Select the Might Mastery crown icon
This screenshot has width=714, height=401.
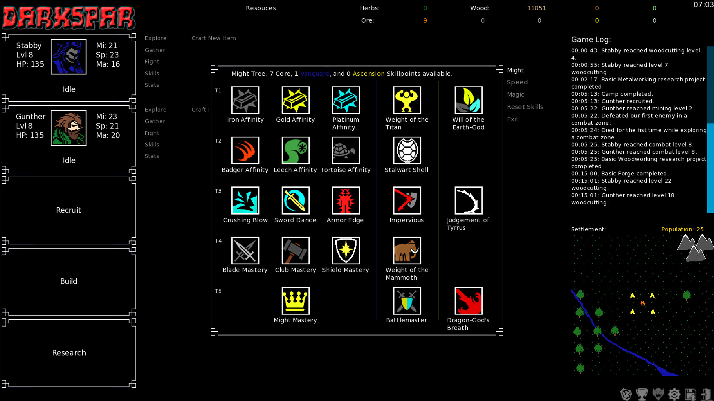[295, 301]
